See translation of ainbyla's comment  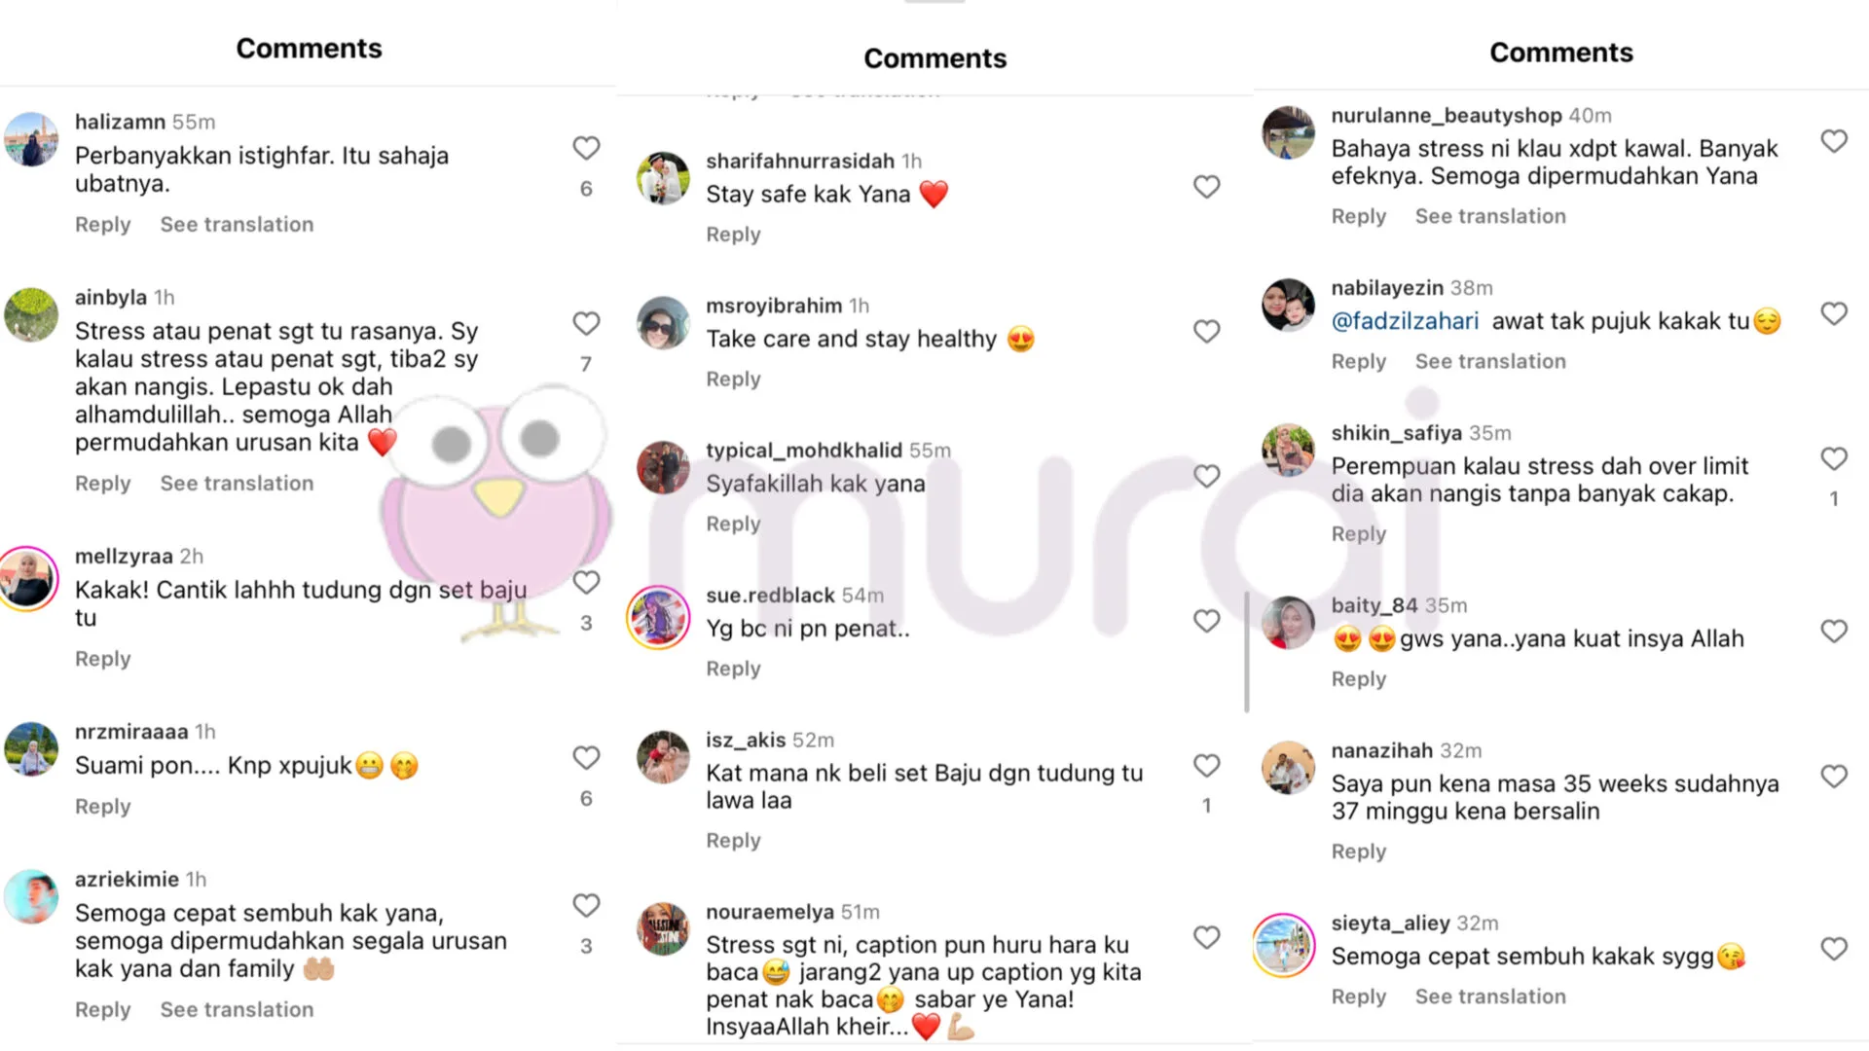click(237, 484)
